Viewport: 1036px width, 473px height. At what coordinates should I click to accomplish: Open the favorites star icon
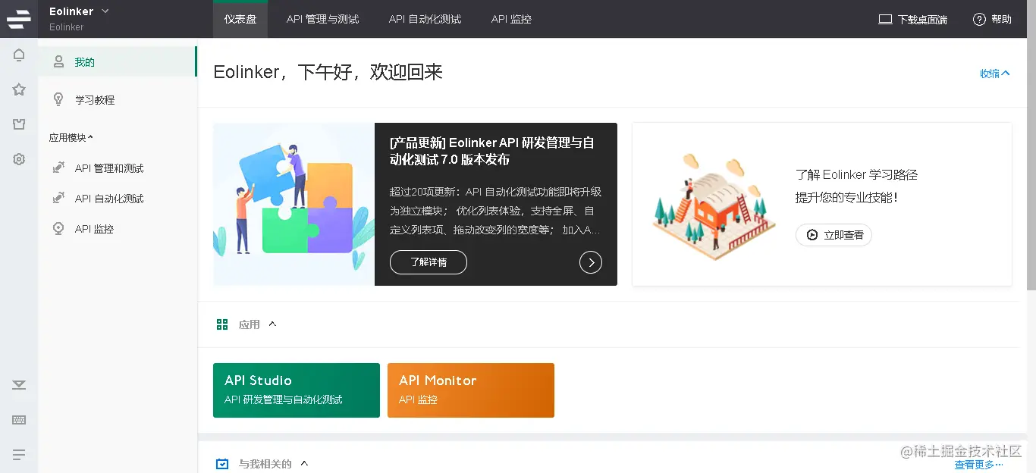click(19, 89)
